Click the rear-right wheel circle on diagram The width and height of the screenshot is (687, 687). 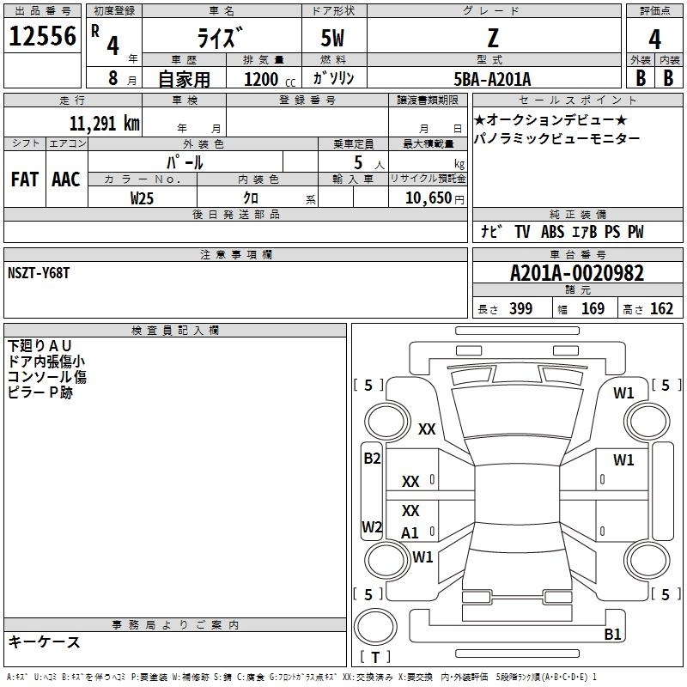[647, 560]
